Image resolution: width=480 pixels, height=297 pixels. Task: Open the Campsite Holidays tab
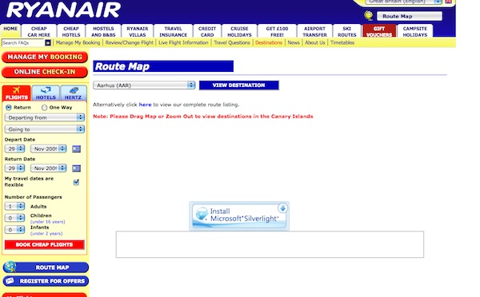[414, 31]
